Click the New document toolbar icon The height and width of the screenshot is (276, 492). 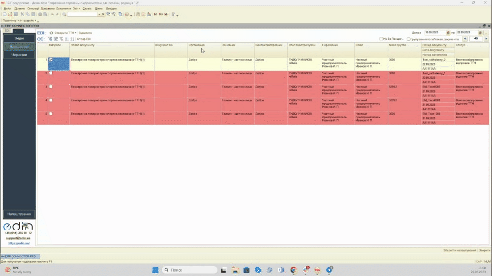(4, 14)
